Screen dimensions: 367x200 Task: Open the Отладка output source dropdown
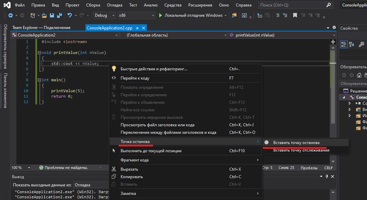92,185
